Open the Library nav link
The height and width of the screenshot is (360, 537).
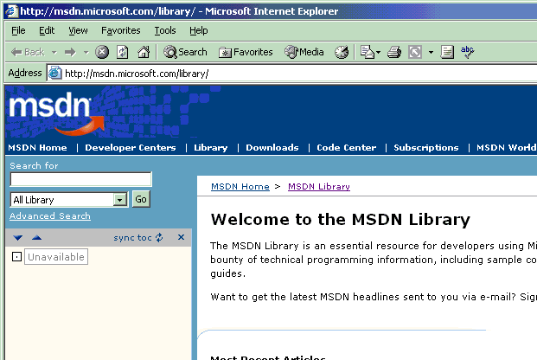pyautogui.click(x=211, y=147)
